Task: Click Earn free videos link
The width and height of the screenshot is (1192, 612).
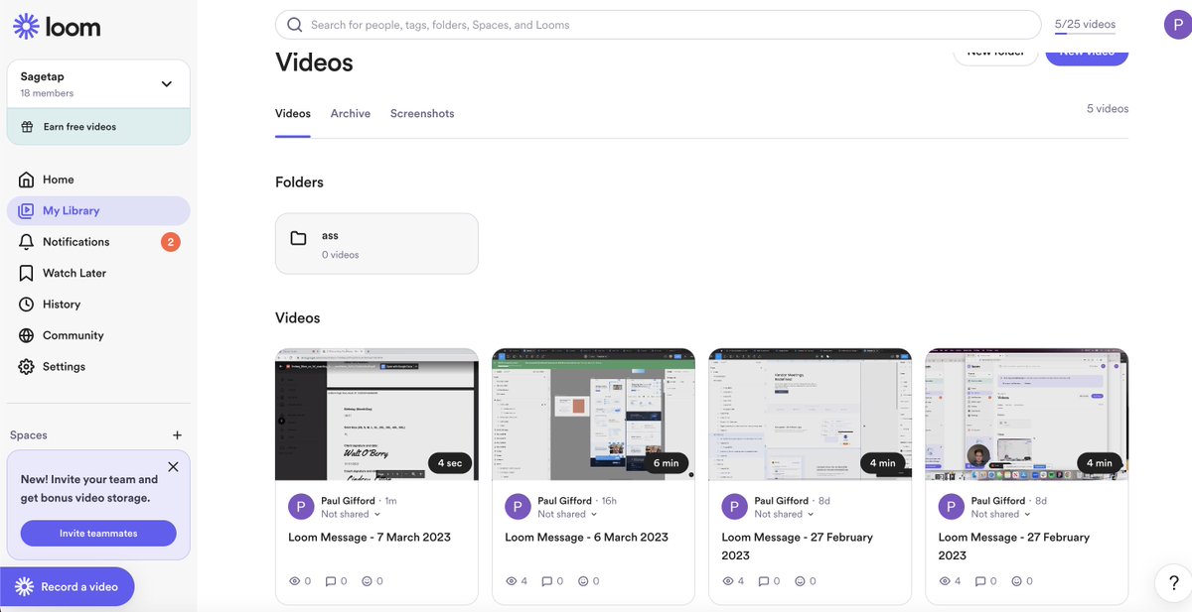Action: coord(79,127)
